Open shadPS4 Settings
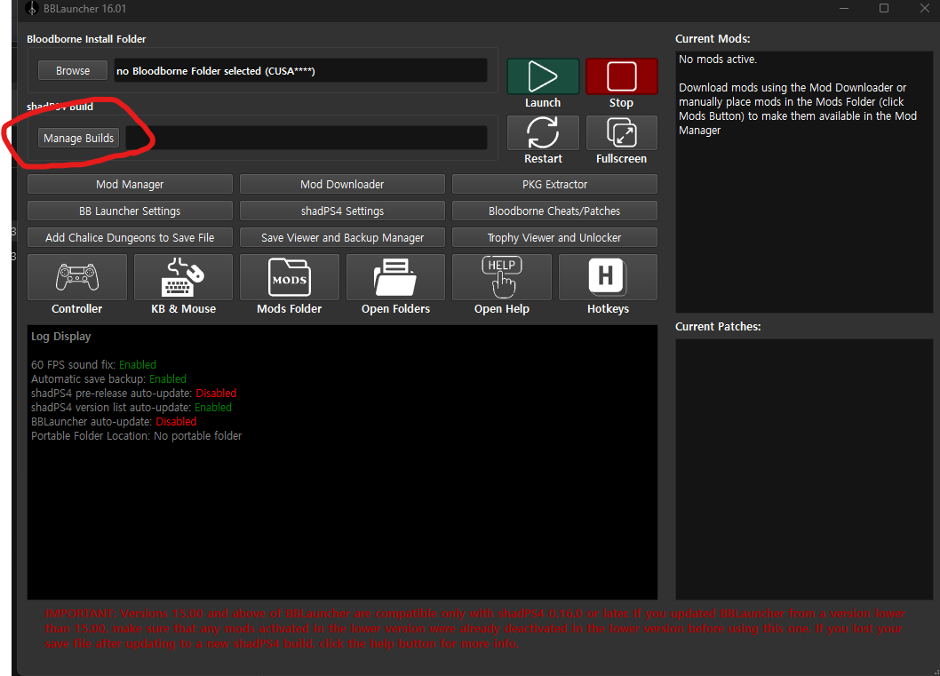 coord(342,211)
